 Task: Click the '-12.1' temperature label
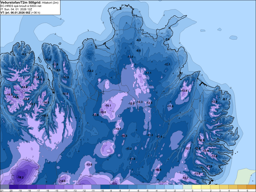point(32,104)
